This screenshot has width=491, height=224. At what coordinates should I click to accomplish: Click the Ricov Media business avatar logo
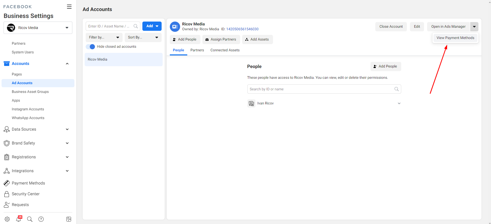point(11,28)
